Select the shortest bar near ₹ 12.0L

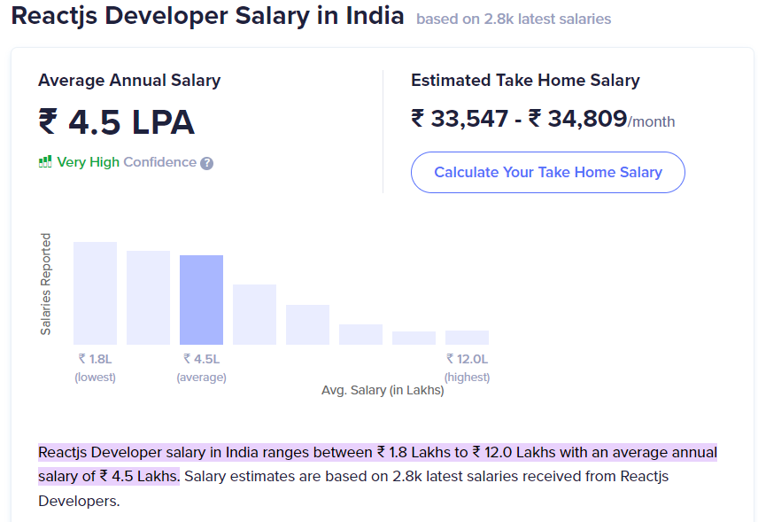click(467, 337)
